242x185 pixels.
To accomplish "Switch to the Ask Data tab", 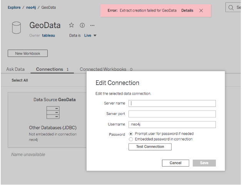I will (15, 69).
